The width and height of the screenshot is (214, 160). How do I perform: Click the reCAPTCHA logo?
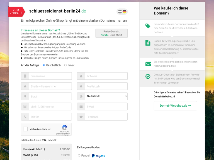(x=65, y=128)
